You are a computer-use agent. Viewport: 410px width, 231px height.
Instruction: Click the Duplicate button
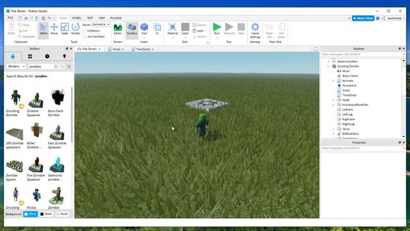coord(27,37)
